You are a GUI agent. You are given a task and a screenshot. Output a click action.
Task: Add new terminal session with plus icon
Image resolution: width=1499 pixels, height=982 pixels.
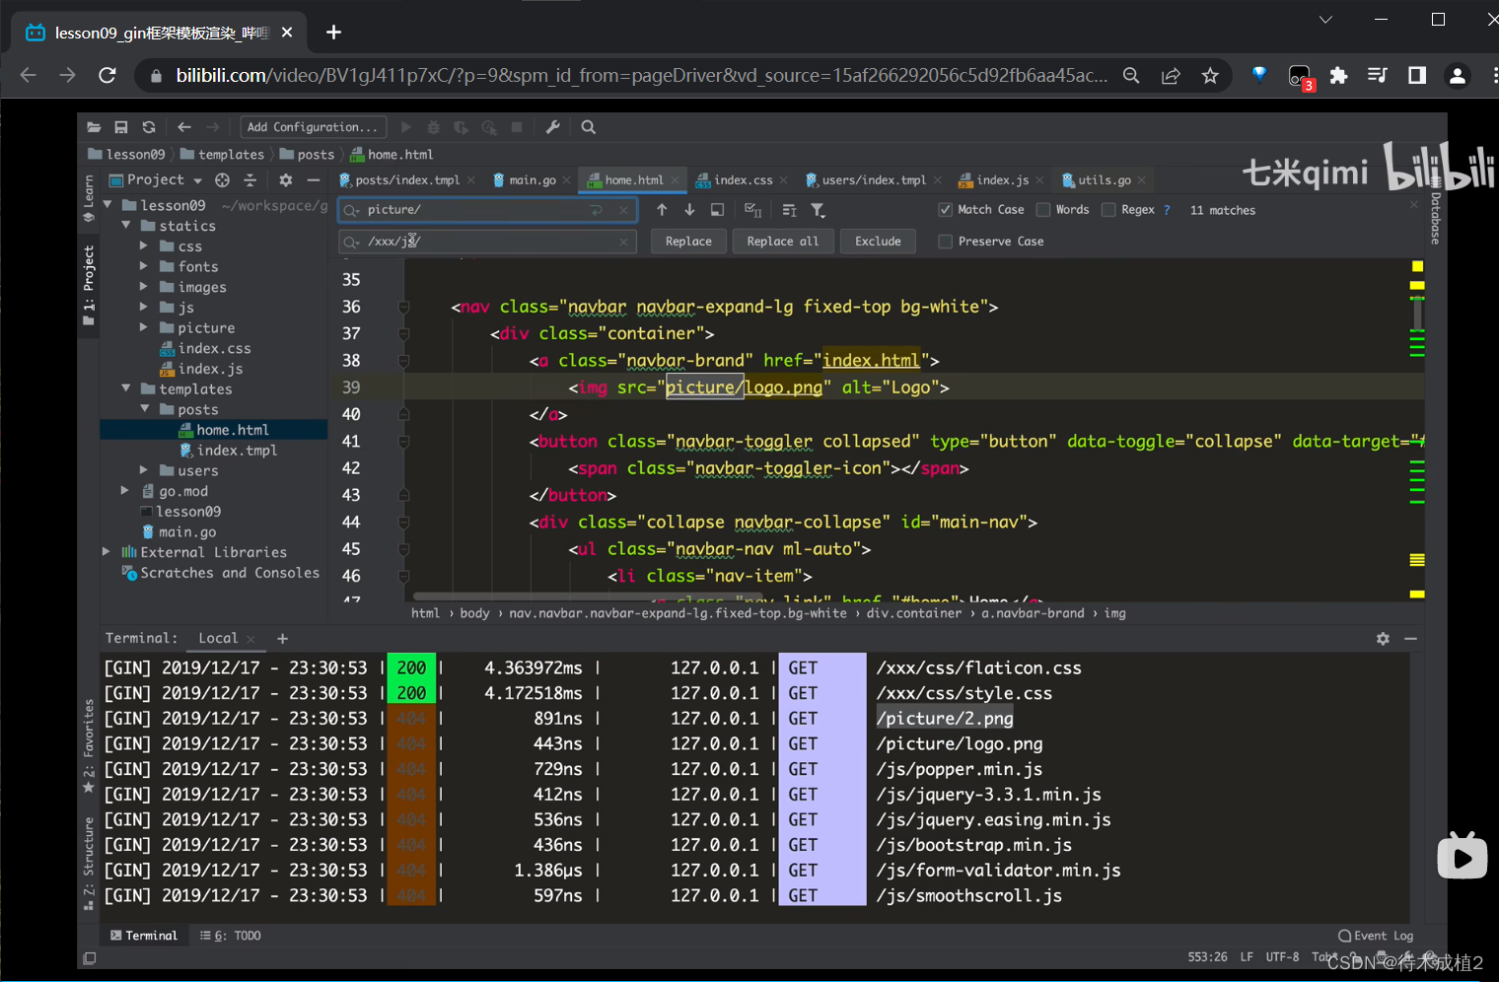tap(282, 639)
